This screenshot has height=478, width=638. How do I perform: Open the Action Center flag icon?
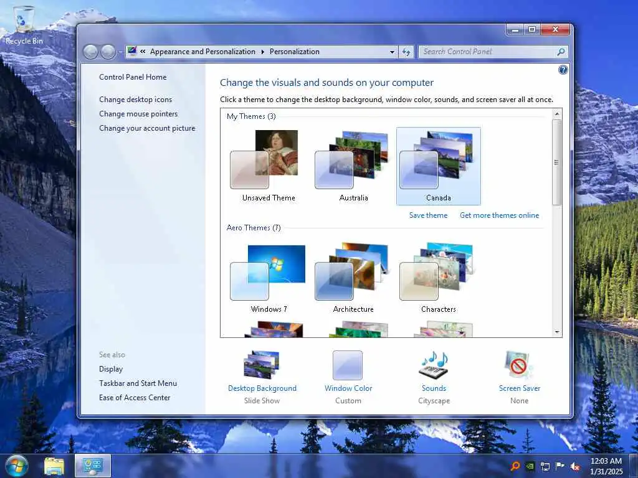(560, 466)
